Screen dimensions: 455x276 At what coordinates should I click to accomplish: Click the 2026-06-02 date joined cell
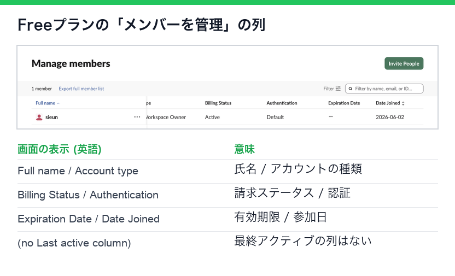click(390, 117)
